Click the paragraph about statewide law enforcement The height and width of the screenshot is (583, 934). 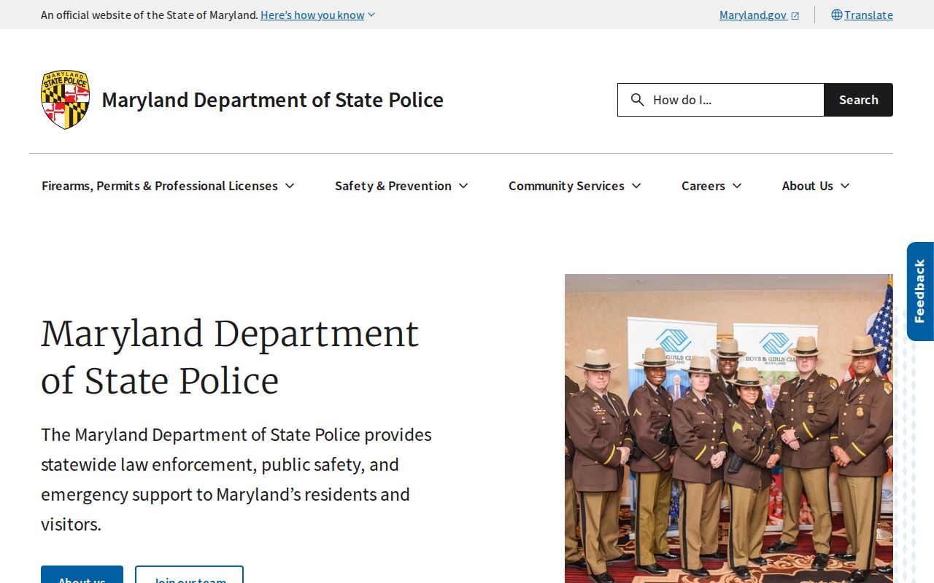(236, 479)
